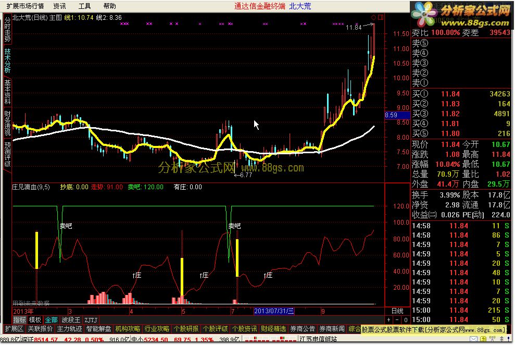Viewport: 515px width, 345px height.
Task: Click the minus zoom button
Action: tap(397, 319)
